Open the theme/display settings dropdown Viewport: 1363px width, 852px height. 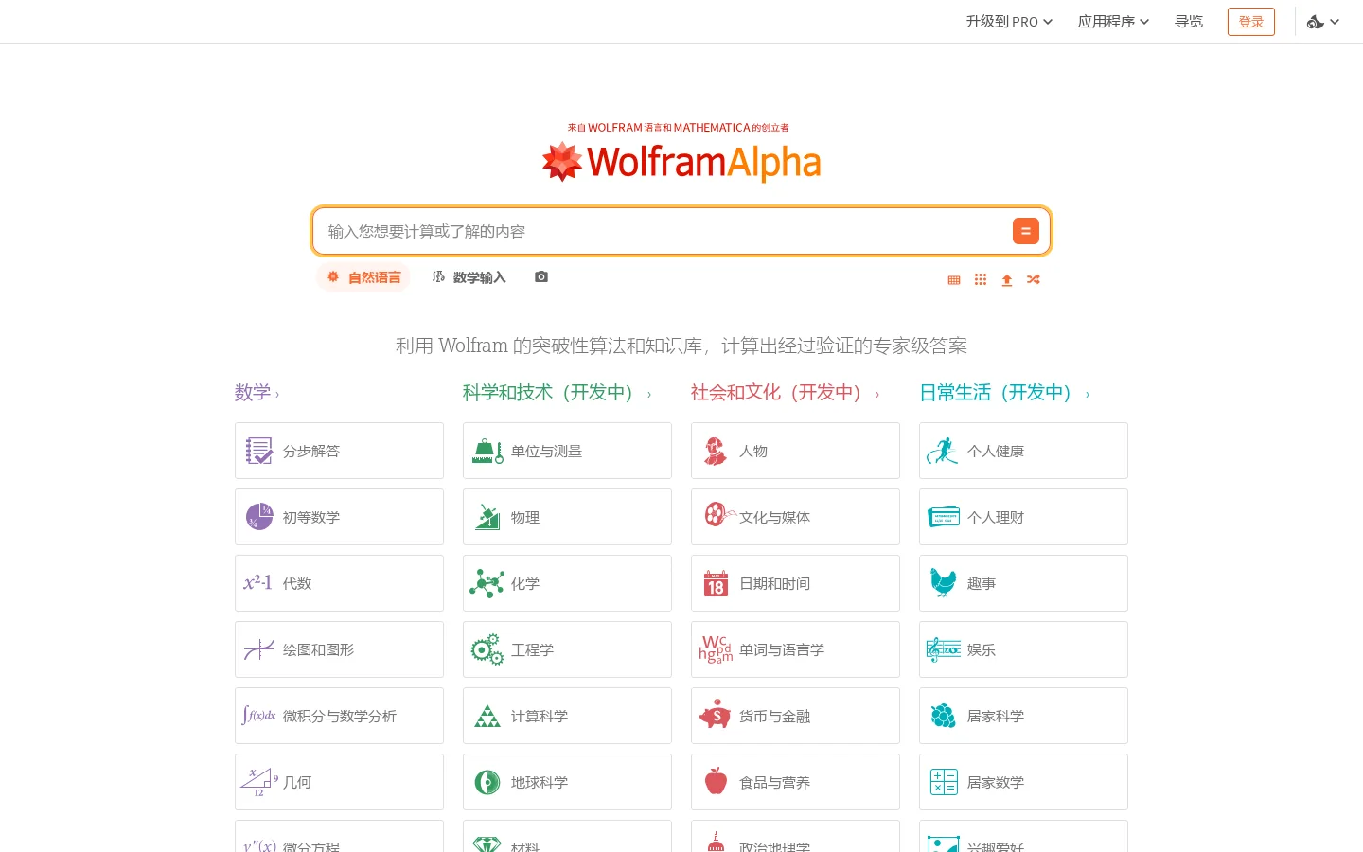tap(1323, 22)
